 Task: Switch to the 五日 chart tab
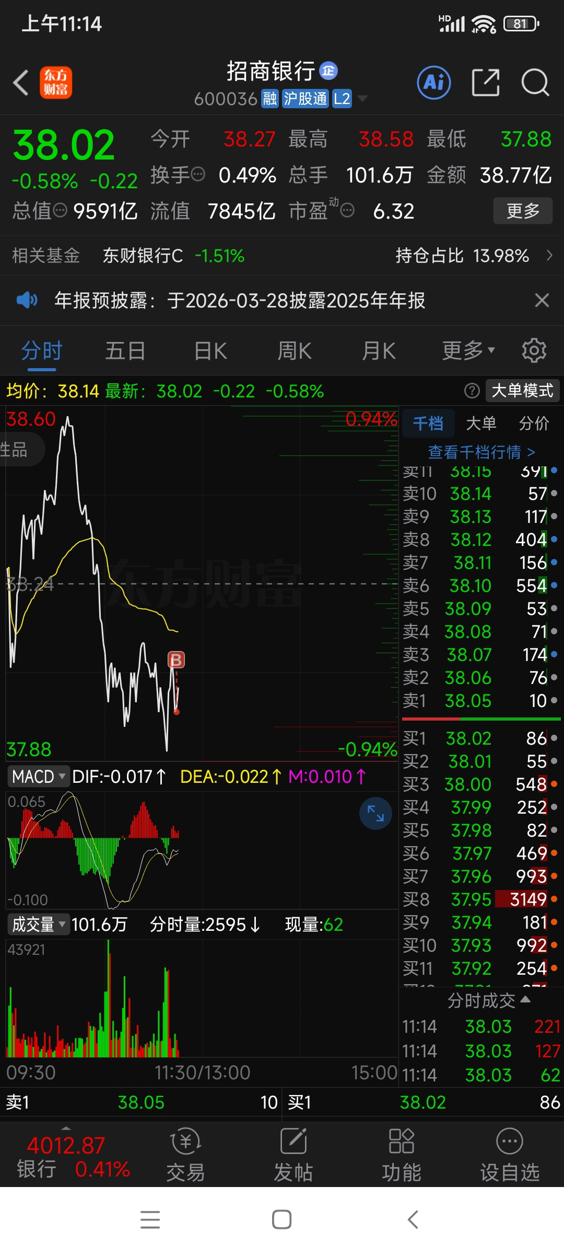[x=125, y=351]
